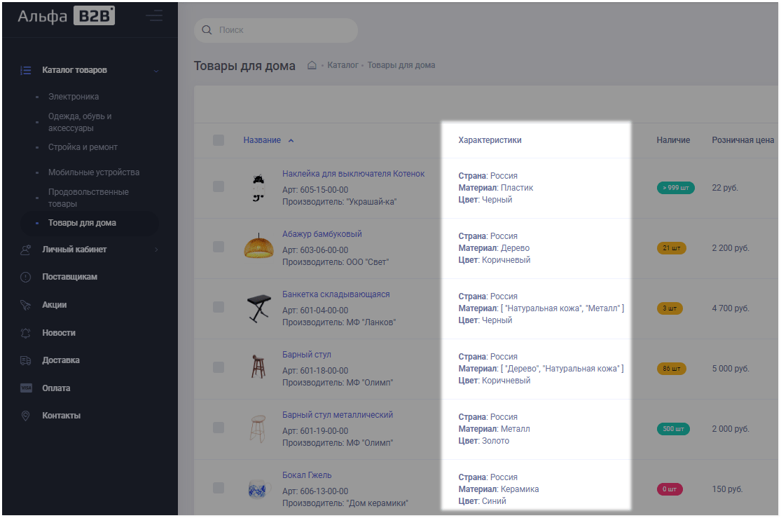Click the 0 шт stock badge
Viewport: 781px width, 518px height.
(670, 489)
